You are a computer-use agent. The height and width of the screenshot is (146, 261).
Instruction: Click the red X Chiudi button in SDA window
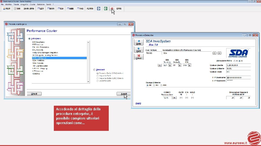point(139,57)
